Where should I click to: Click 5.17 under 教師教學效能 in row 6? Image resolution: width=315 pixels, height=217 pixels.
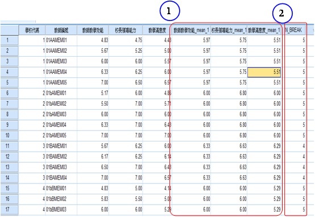pos(93,93)
